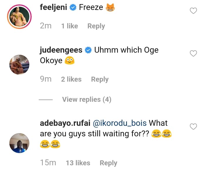View 13 likes on adebayo.rufai's comment
The image size is (211, 170).
[78, 163]
